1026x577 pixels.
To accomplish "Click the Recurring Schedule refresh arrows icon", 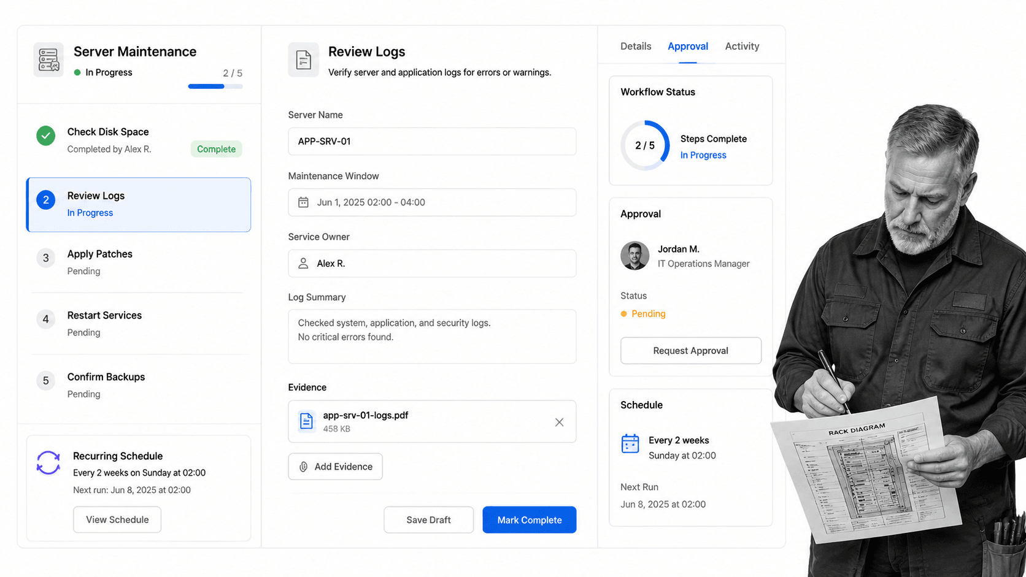I will (x=48, y=463).
